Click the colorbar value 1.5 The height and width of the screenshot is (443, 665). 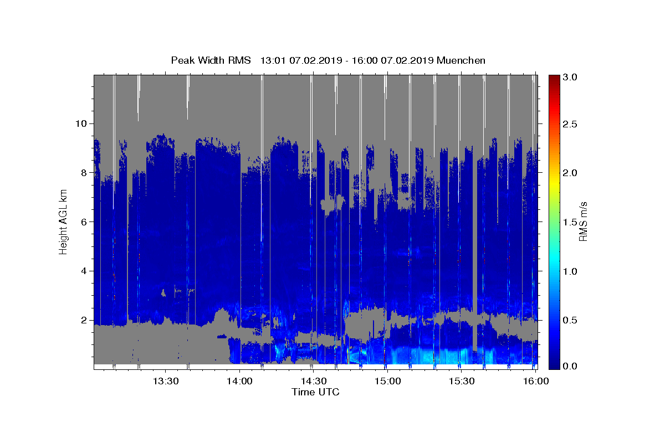[x=571, y=222]
